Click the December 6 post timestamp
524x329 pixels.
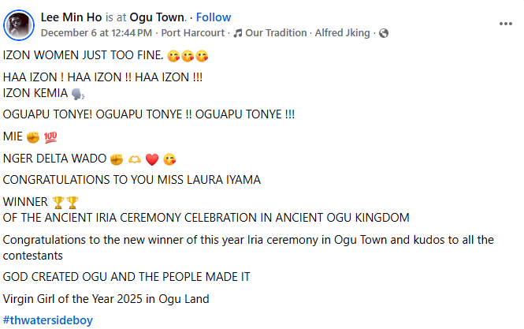pyautogui.click(x=95, y=33)
